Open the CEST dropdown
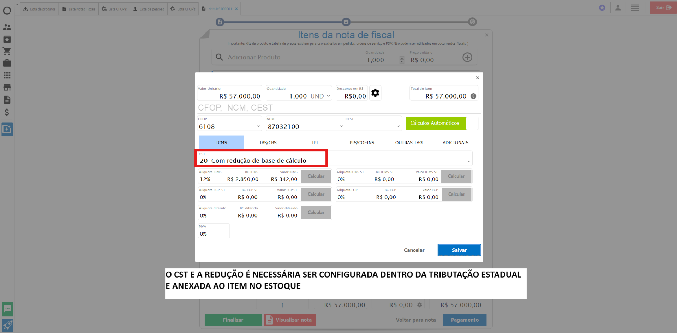 [398, 126]
